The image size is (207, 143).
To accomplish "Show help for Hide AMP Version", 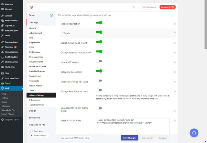I will tap(175, 62).
